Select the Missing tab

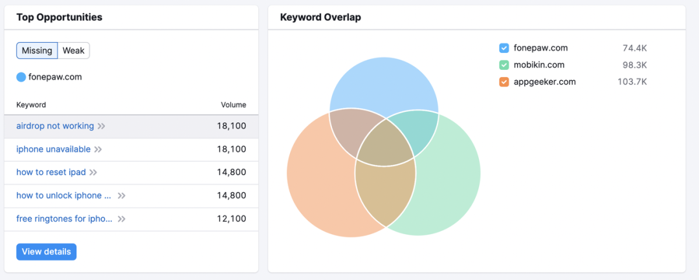click(x=37, y=50)
